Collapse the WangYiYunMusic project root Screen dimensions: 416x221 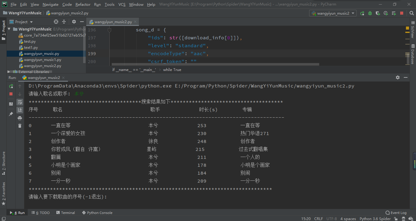(9, 29)
